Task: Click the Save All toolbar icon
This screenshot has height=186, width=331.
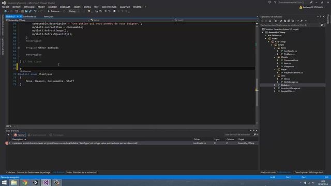Action: point(30,11)
